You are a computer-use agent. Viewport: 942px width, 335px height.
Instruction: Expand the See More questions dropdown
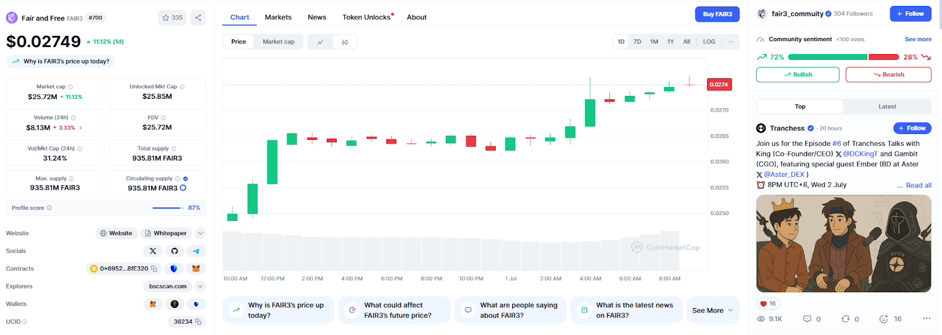[x=713, y=310]
